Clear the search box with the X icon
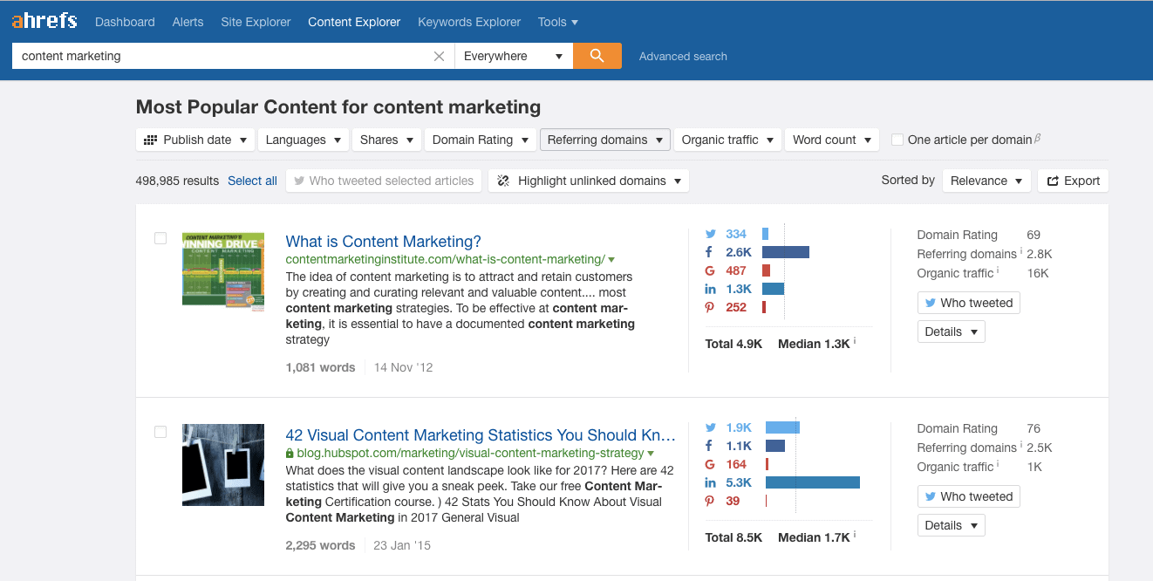1153x581 pixels. [439, 56]
